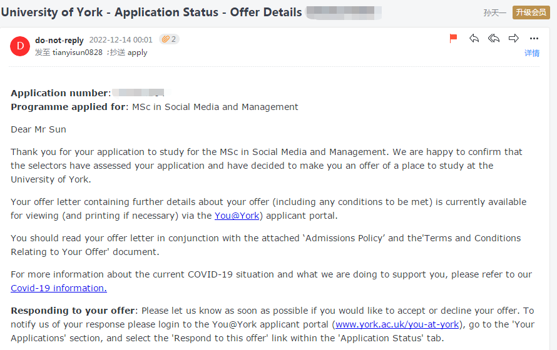Forward this email using arrow icon
The height and width of the screenshot is (350, 557).
tap(514, 39)
